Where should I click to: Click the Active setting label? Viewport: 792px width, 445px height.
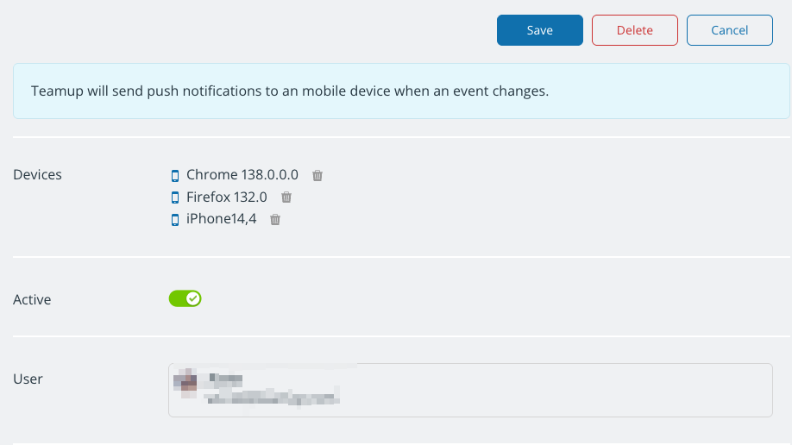coord(32,300)
